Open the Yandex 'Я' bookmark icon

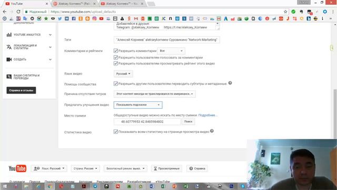129,19
